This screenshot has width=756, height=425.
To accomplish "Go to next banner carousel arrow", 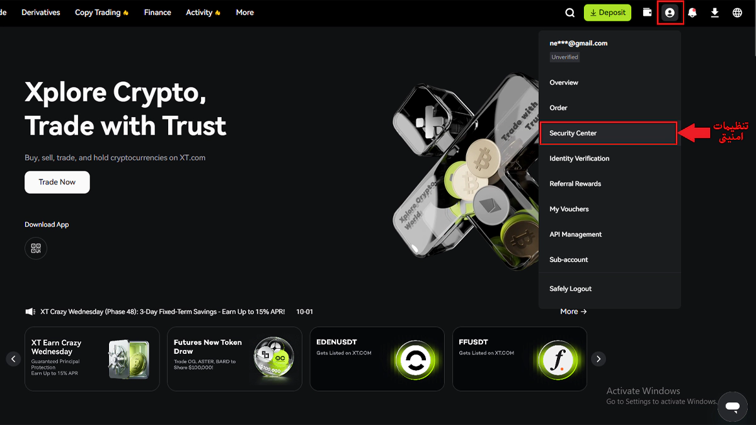I will pyautogui.click(x=598, y=359).
